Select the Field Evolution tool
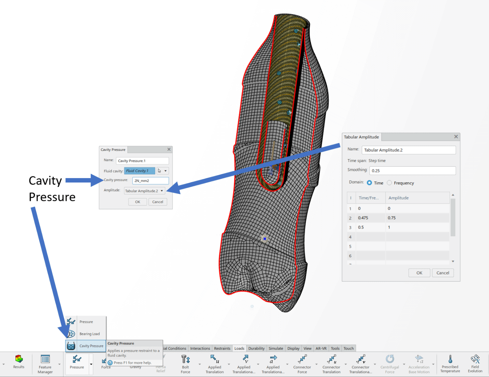 click(x=475, y=364)
